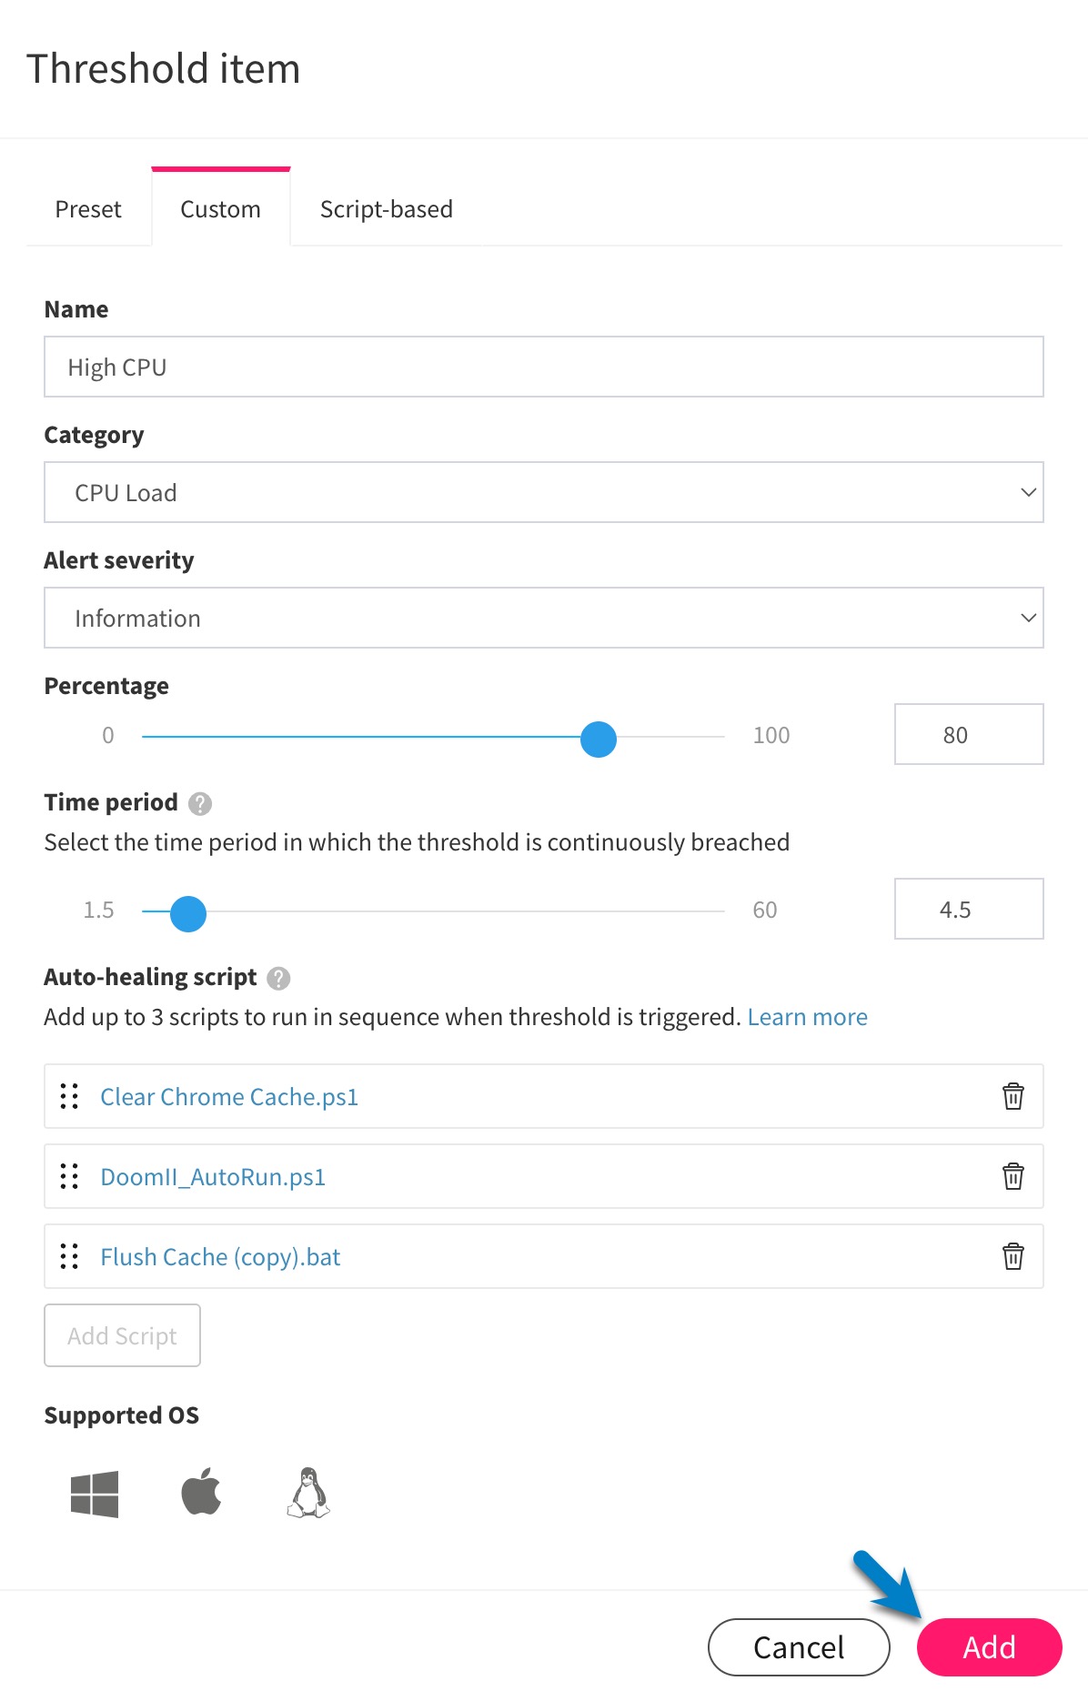Delete the Flush Cache (copy).bat script
Screen dimensions: 1088x1701
(1012, 1257)
